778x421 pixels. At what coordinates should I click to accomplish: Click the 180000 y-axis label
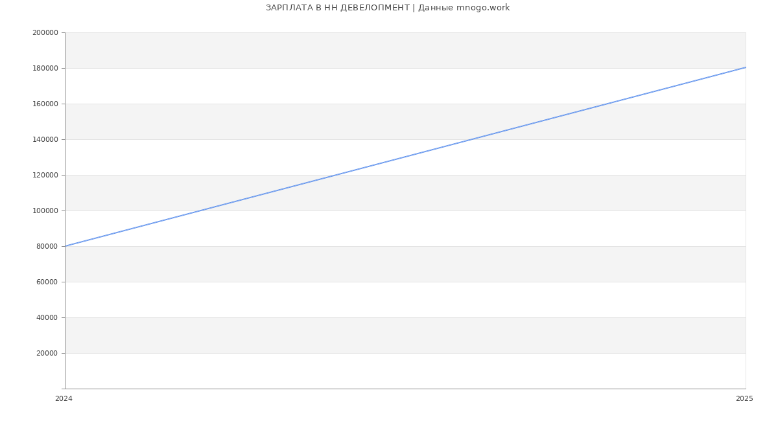pyautogui.click(x=45, y=68)
